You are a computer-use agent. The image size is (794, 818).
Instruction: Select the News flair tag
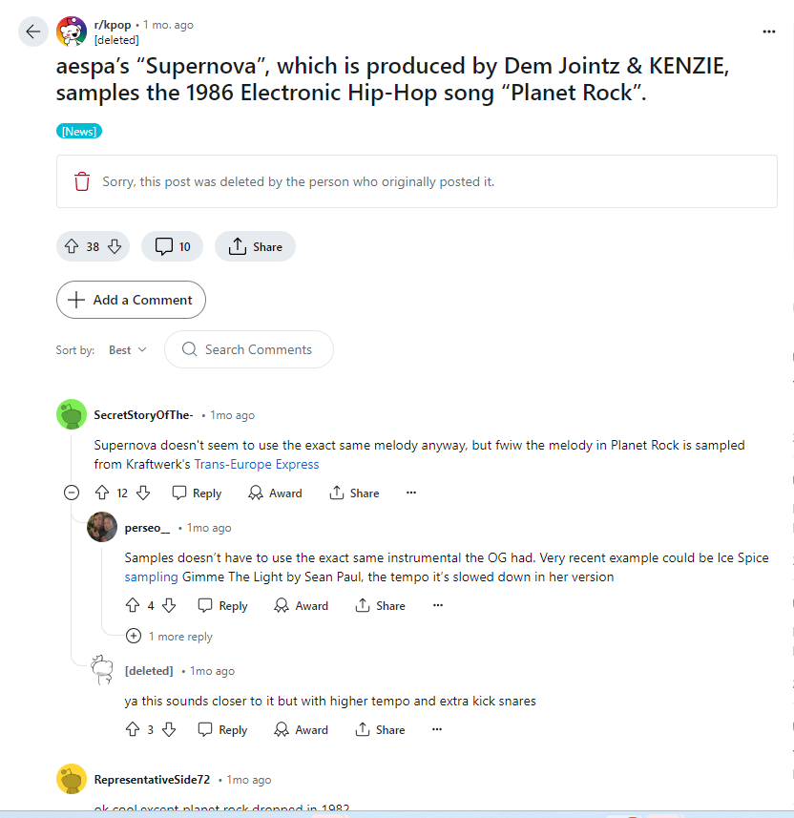click(78, 131)
